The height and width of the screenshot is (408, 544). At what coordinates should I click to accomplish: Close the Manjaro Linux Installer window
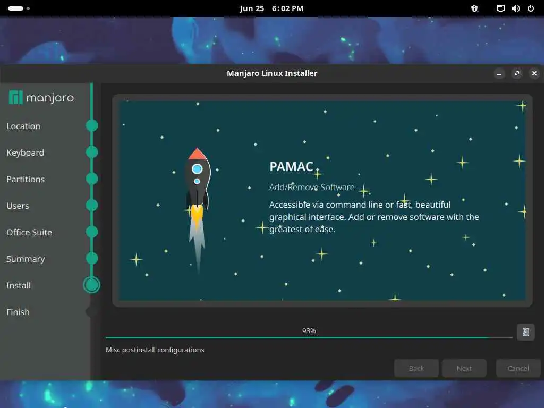(534, 73)
